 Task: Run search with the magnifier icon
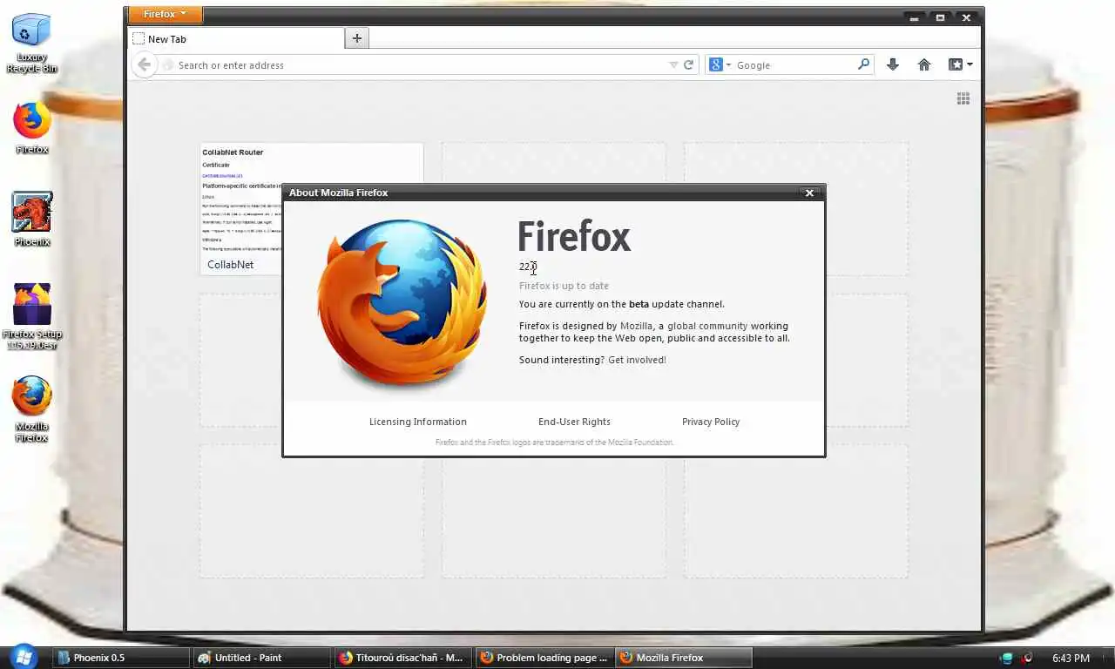tap(863, 64)
